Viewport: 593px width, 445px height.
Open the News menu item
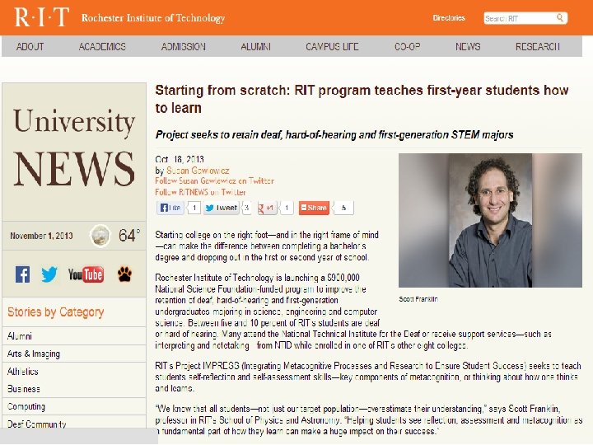coord(468,46)
